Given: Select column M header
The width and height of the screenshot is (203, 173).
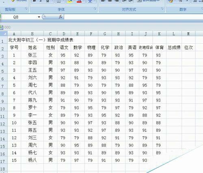Looking at the screenshot, I should 188,34.
